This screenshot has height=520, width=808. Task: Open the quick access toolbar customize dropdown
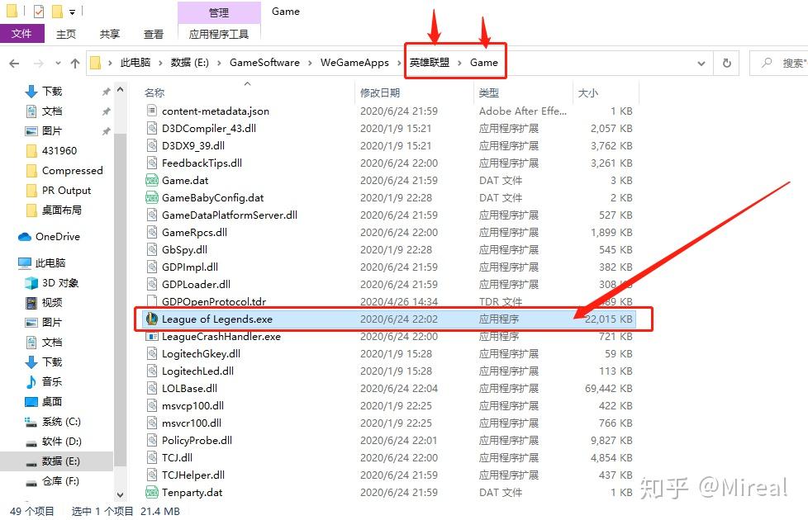[72, 12]
